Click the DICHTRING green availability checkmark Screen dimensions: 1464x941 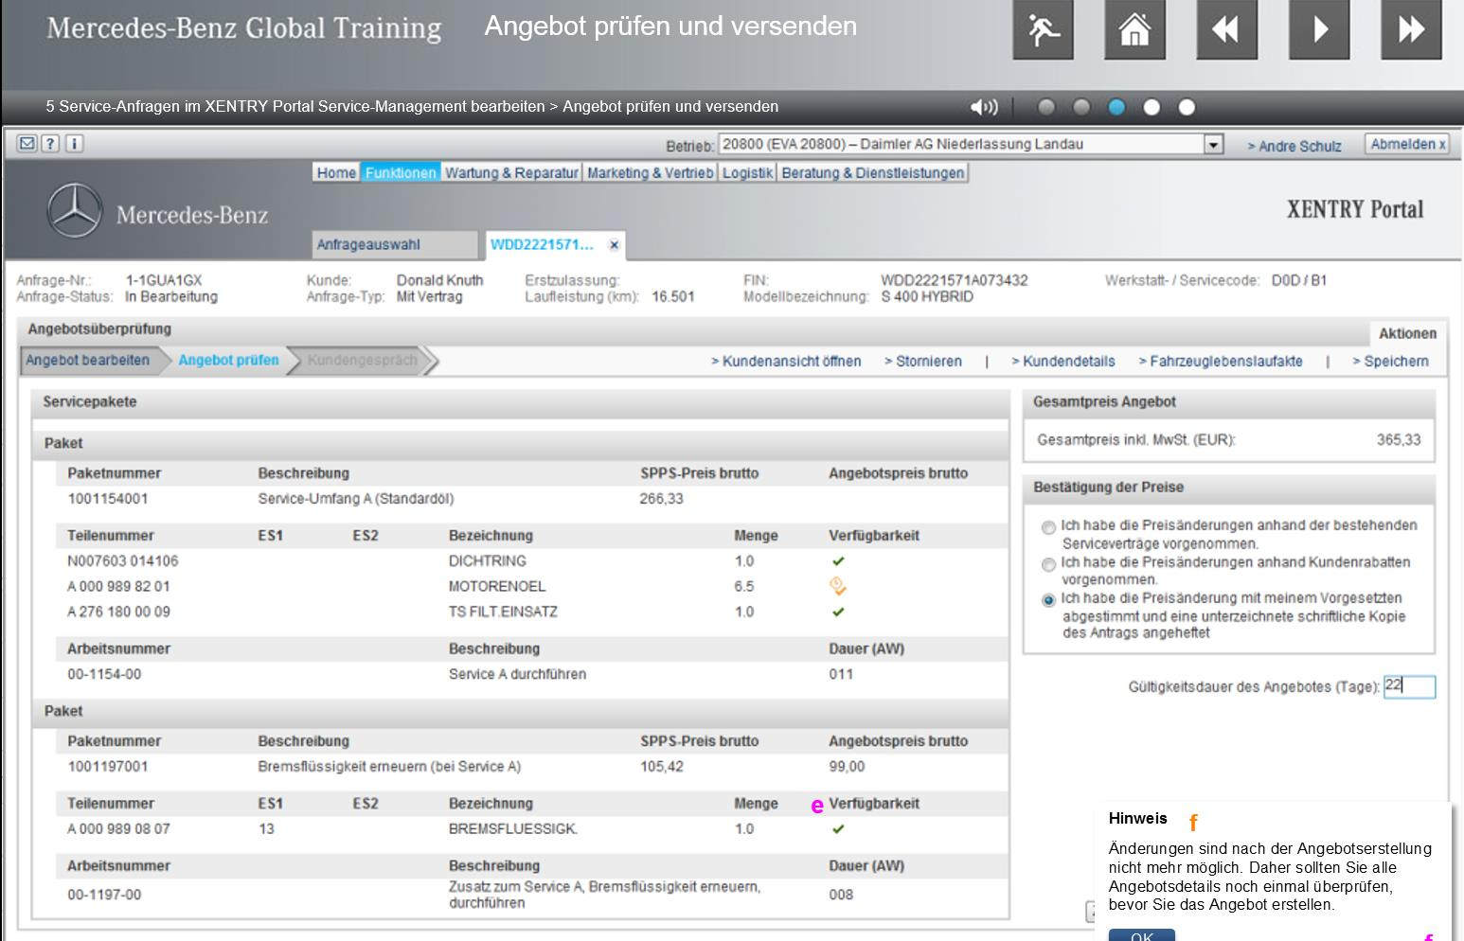pos(838,561)
